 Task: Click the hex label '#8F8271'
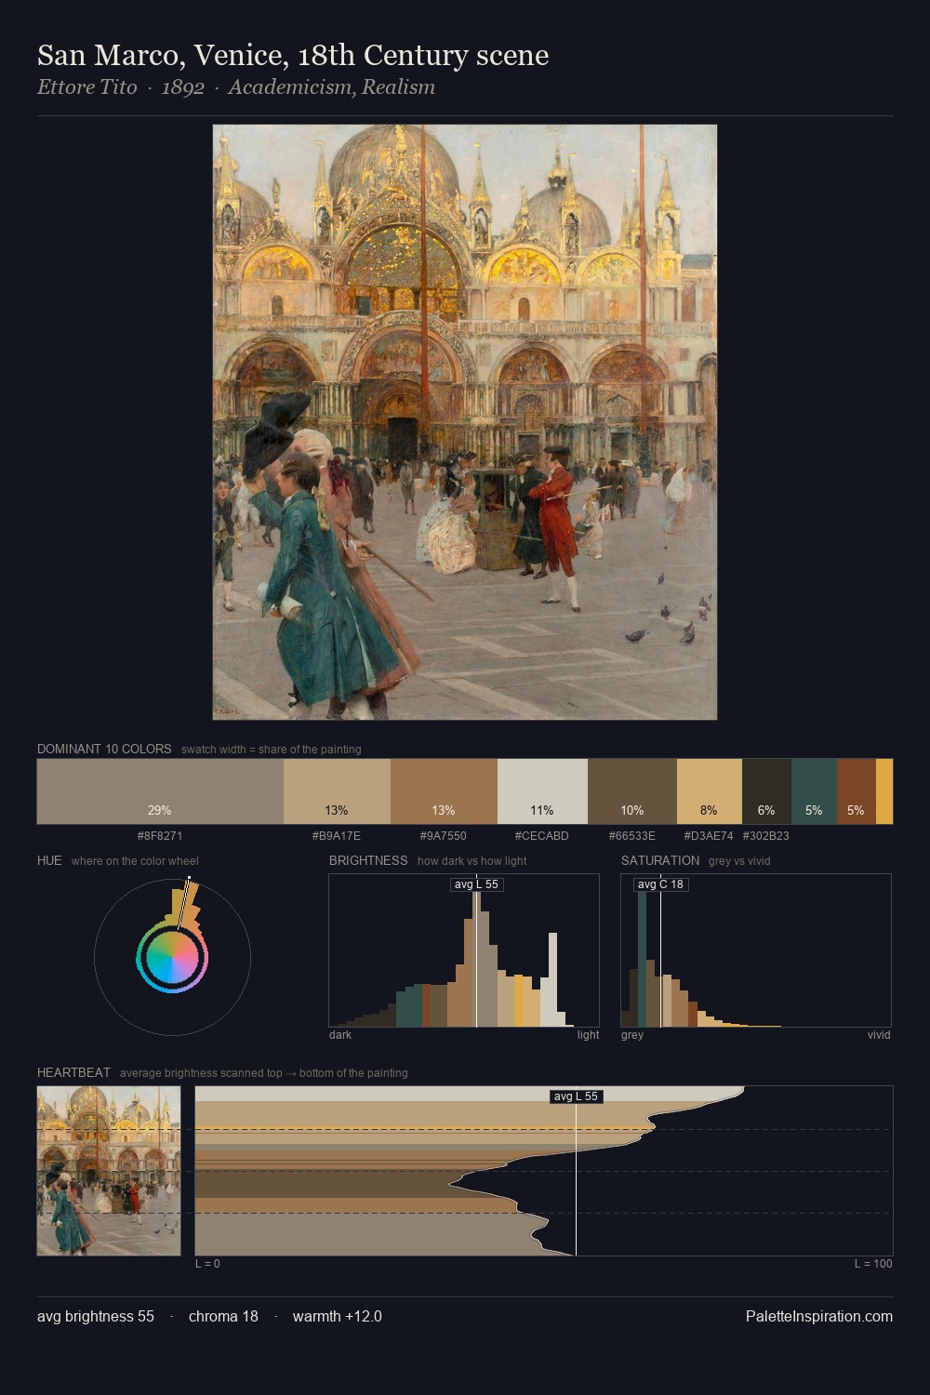pos(160,835)
